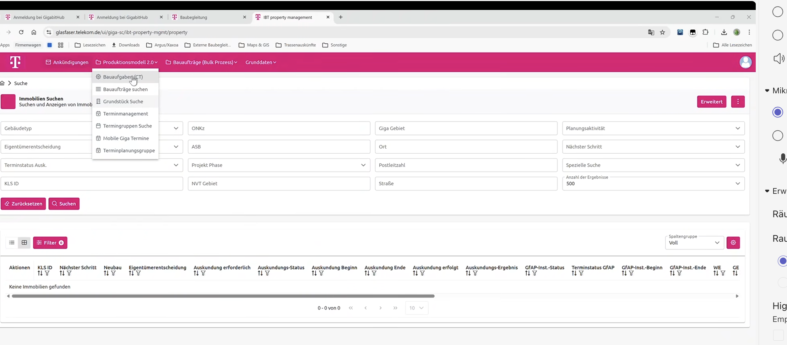787x345 pixels.
Task: Open the Projekt Phase dropdown
Action: [x=279, y=165]
